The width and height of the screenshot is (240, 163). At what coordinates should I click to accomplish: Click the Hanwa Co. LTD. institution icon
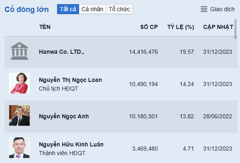point(19,51)
